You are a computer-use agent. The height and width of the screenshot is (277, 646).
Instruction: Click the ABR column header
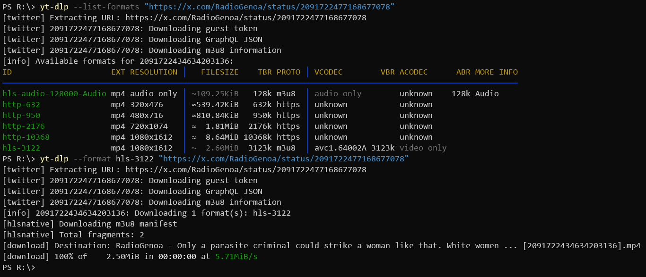[x=463, y=72]
